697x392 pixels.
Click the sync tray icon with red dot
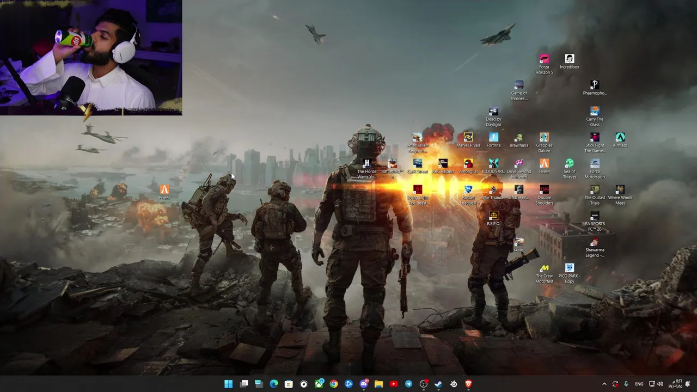tap(615, 384)
